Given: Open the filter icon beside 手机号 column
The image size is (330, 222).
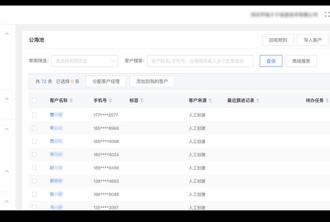Looking at the screenshot, I should pyautogui.click(x=110, y=101).
